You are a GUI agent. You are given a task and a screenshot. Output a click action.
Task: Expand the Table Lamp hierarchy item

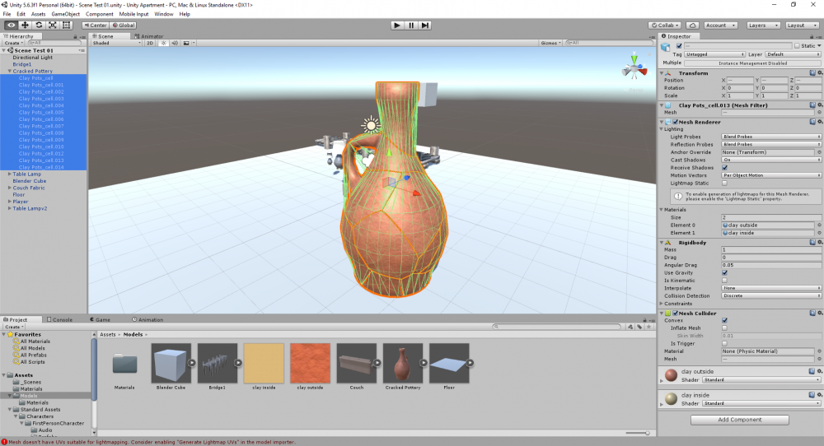9,174
